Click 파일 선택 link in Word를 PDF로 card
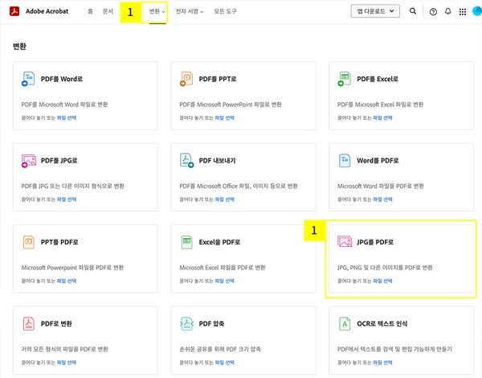The height and width of the screenshot is (378, 482). [382, 199]
